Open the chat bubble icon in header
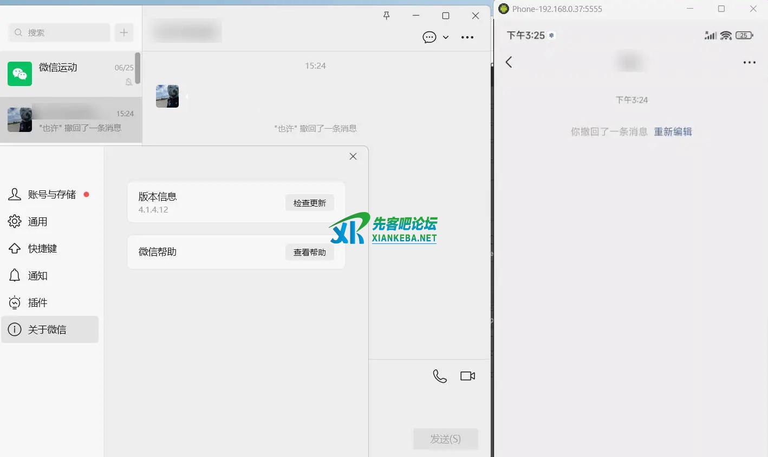The image size is (768, 457). [429, 37]
